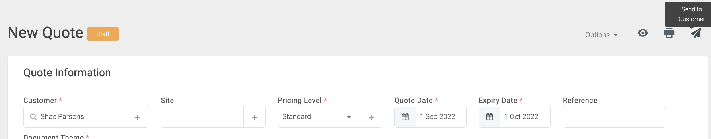Click the print quote icon
This screenshot has height=139, width=711.
[x=669, y=33]
